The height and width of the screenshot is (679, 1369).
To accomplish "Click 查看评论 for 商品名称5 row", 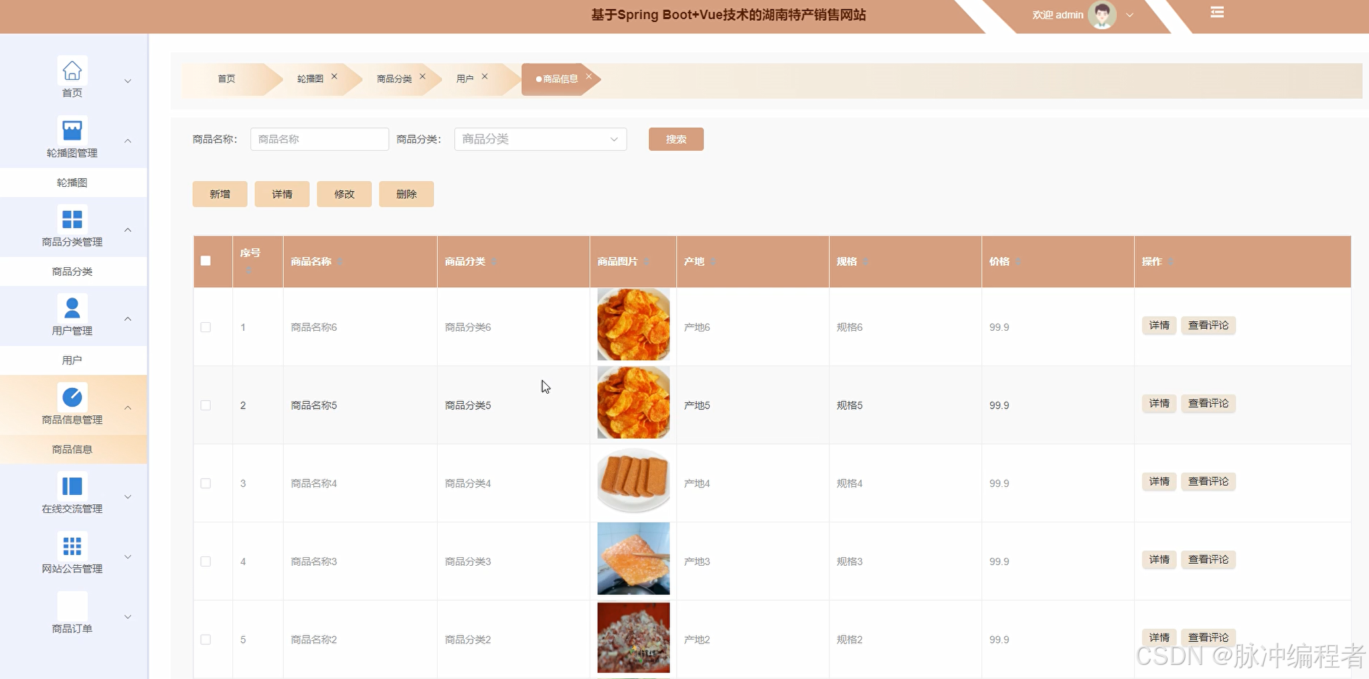I will pyautogui.click(x=1208, y=404).
